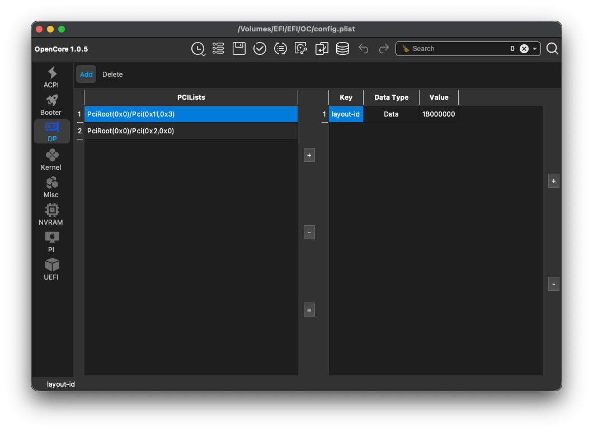593x432 pixels.
Task: Click the undo arrow in toolbar
Action: click(364, 49)
